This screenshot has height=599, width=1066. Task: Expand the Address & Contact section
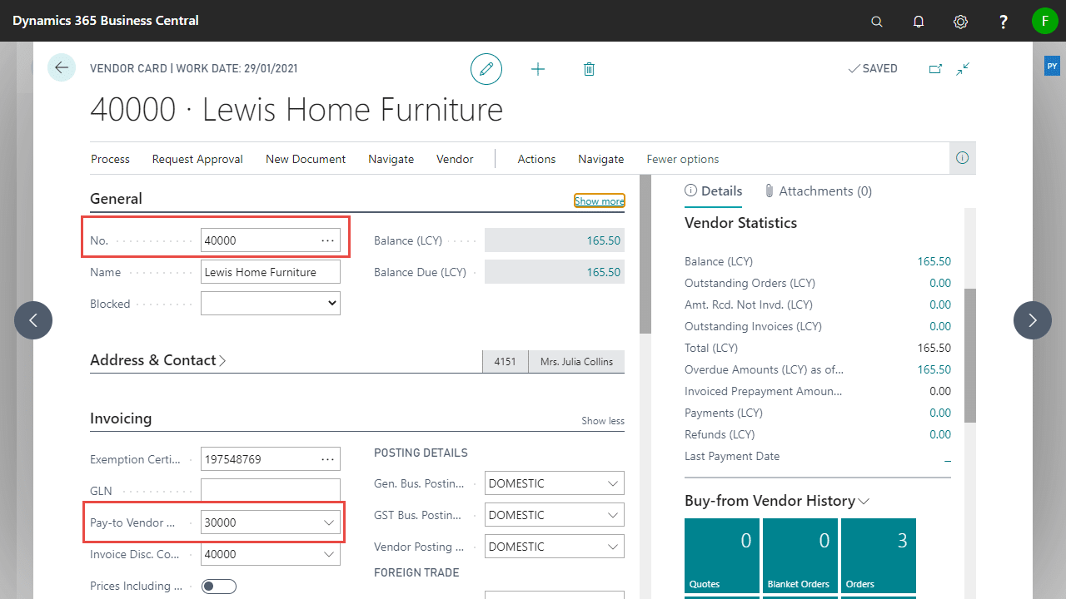(x=158, y=360)
